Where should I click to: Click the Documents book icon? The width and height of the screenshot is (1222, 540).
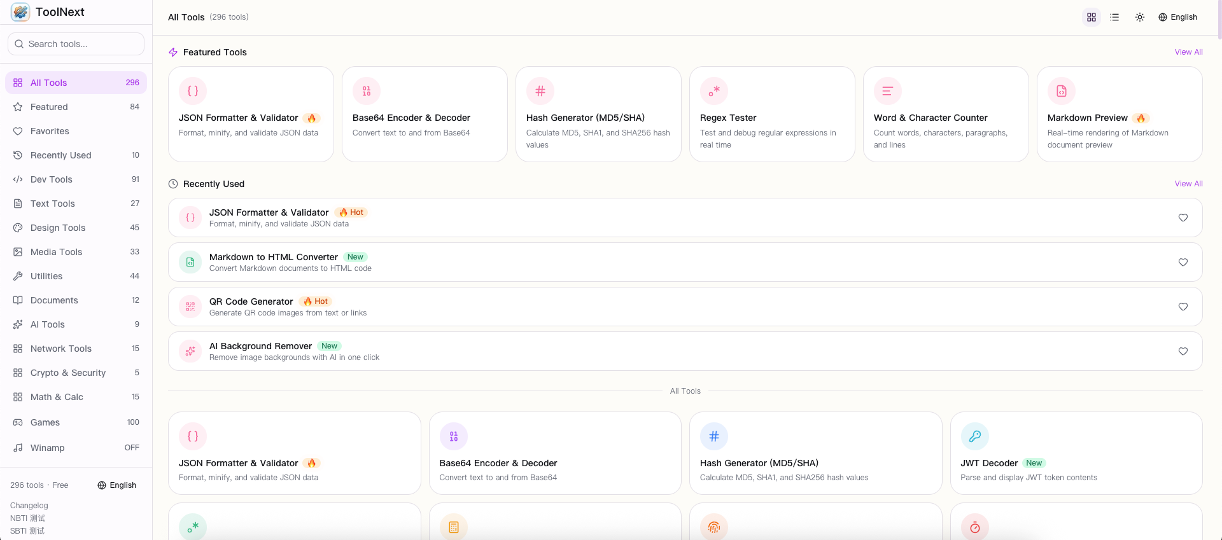18,300
